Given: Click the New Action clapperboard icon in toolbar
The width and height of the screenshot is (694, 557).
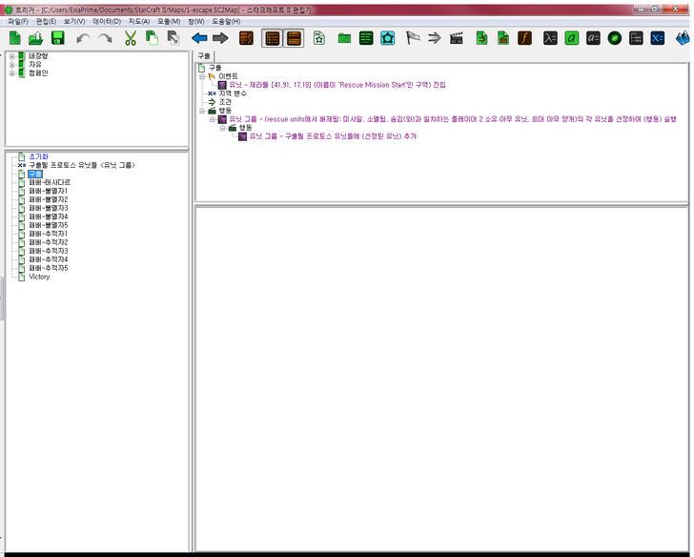Looking at the screenshot, I should 457,38.
